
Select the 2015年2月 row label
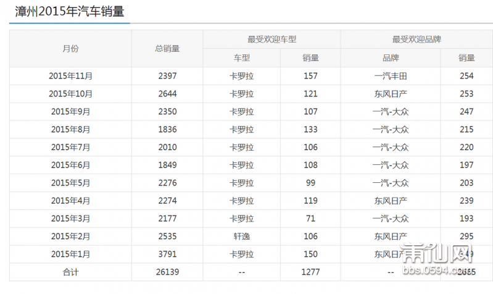point(70,237)
